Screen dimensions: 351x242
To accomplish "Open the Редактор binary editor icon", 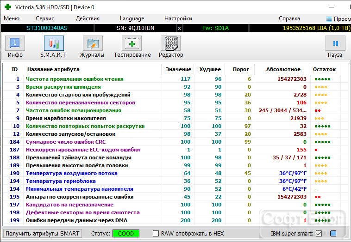I will point(170,43).
